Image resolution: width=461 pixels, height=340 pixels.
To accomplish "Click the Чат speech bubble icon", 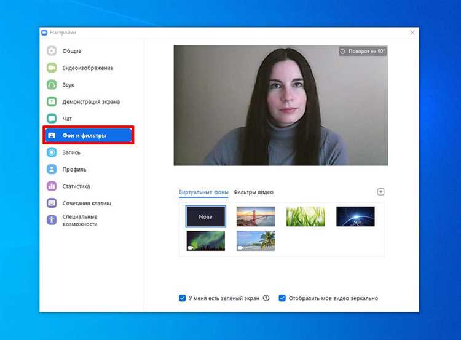I will (52, 118).
